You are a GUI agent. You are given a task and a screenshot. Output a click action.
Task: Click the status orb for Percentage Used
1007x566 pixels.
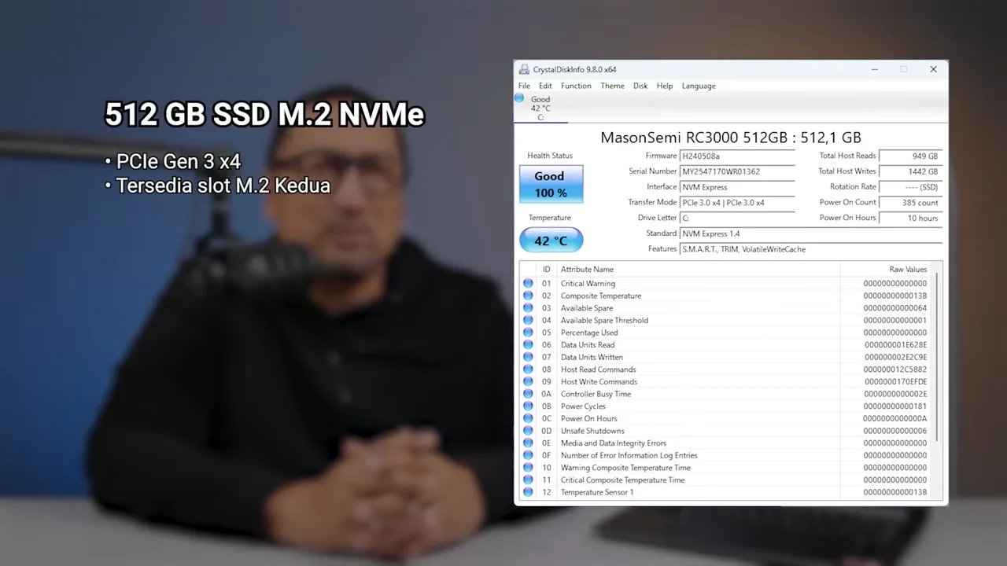click(x=528, y=333)
